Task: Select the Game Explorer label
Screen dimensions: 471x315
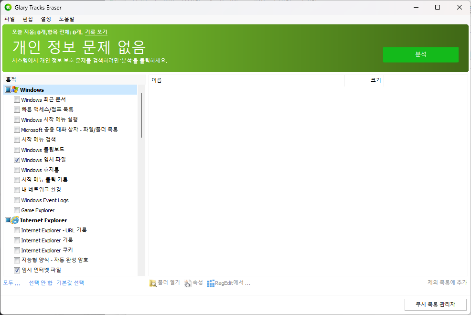Action: [x=38, y=210]
